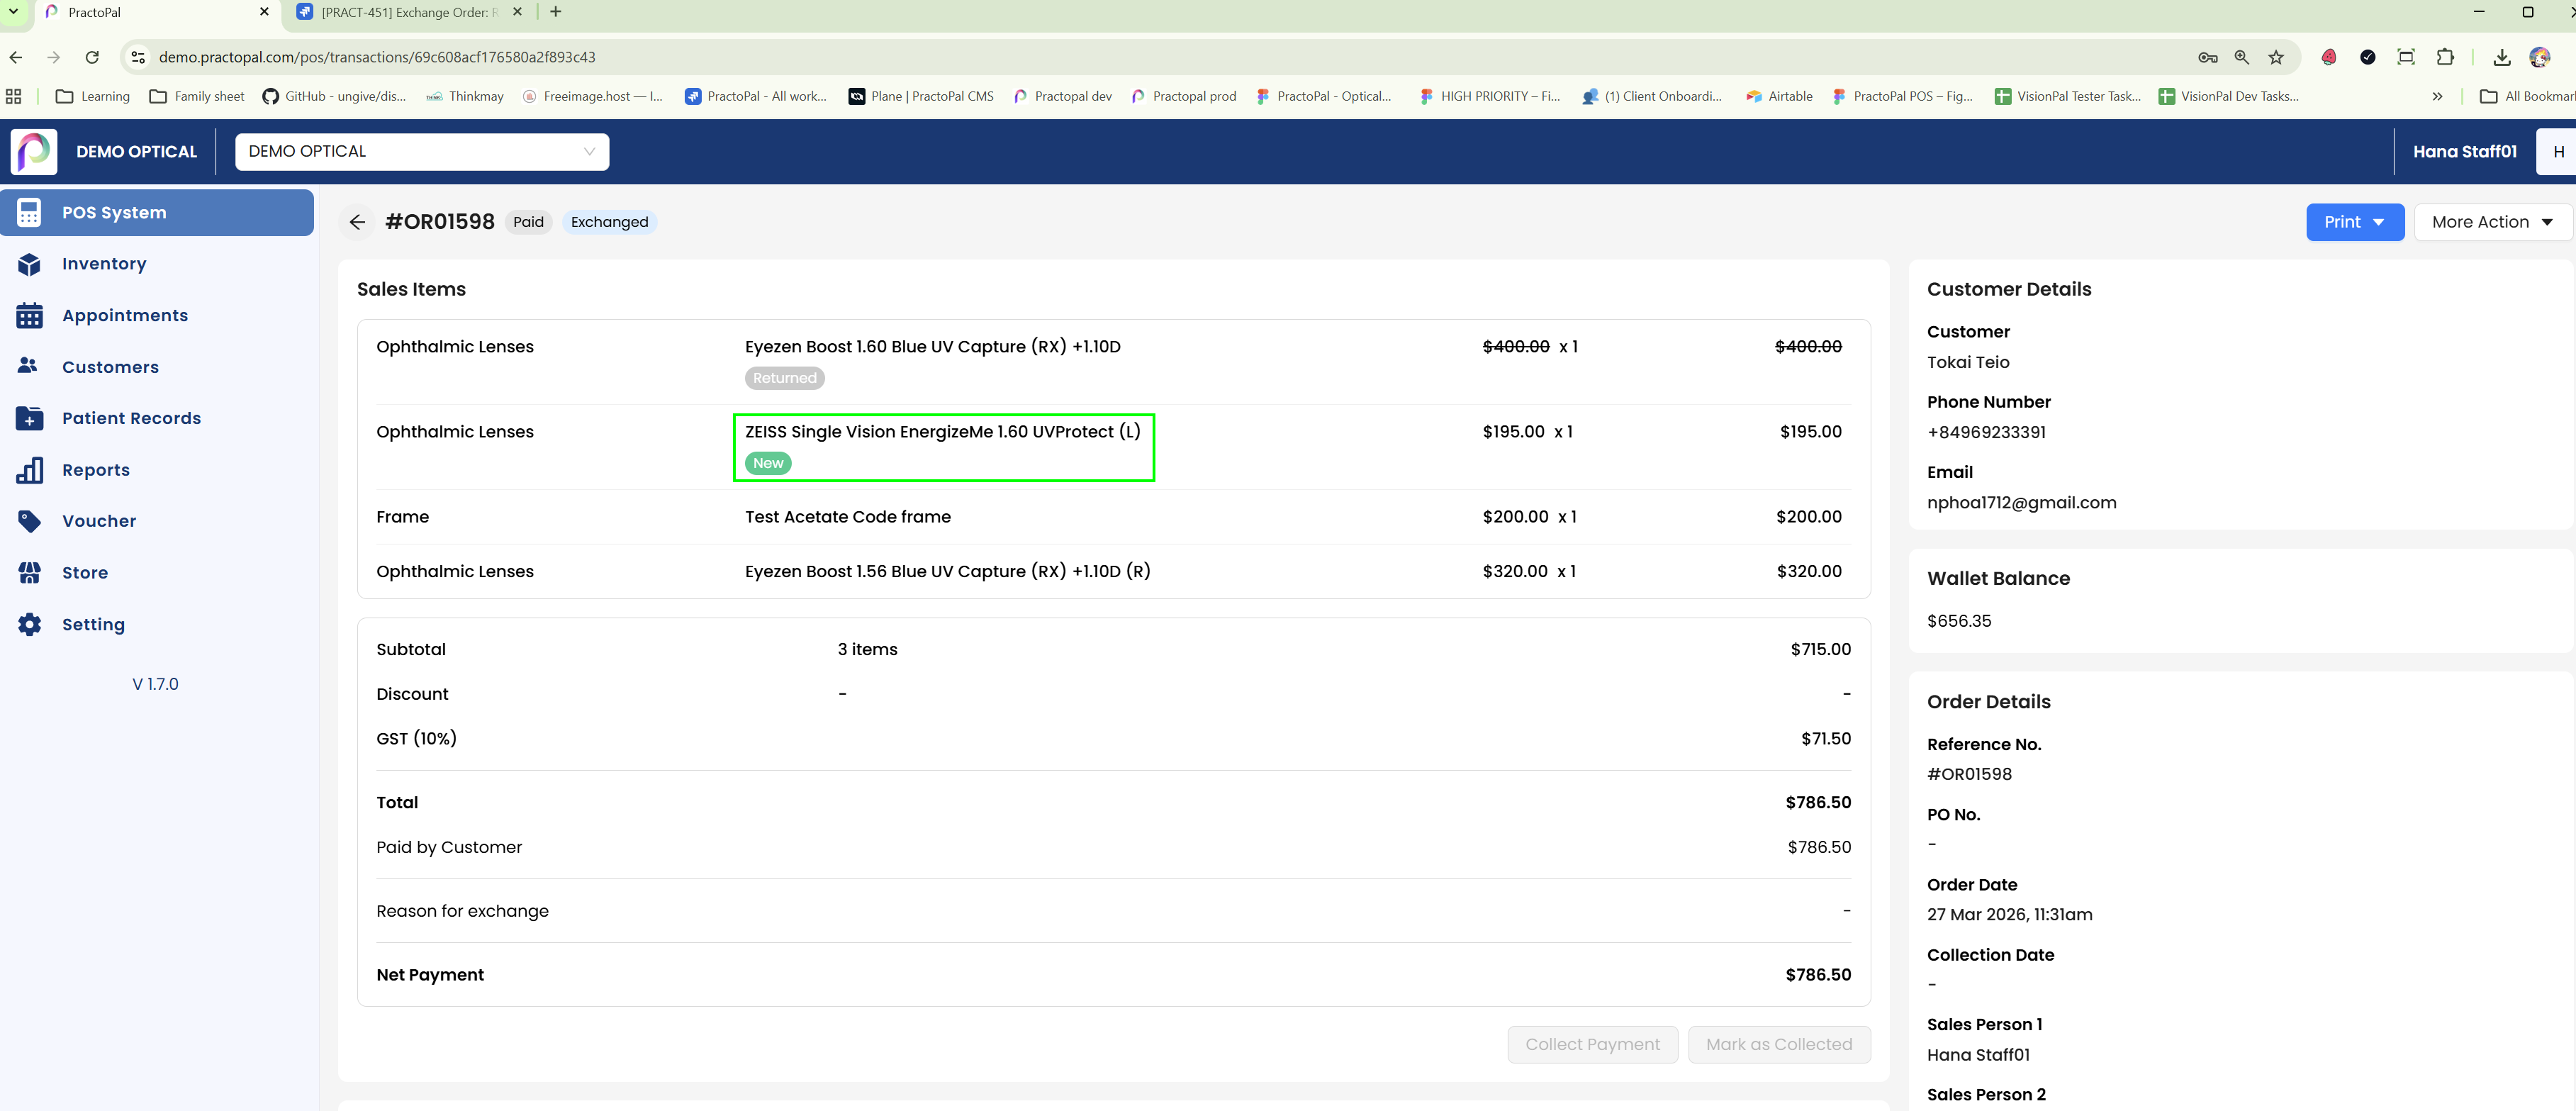
Task: Click the Inventory box icon in sidebar
Action: [29, 264]
